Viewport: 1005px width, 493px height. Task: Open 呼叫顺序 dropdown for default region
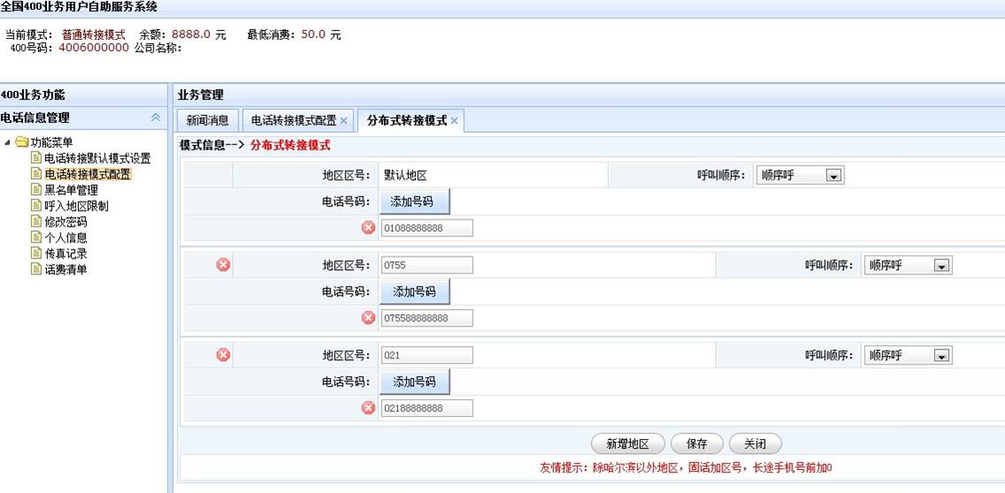point(832,175)
